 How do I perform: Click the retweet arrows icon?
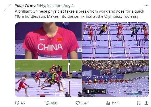click(47, 103)
